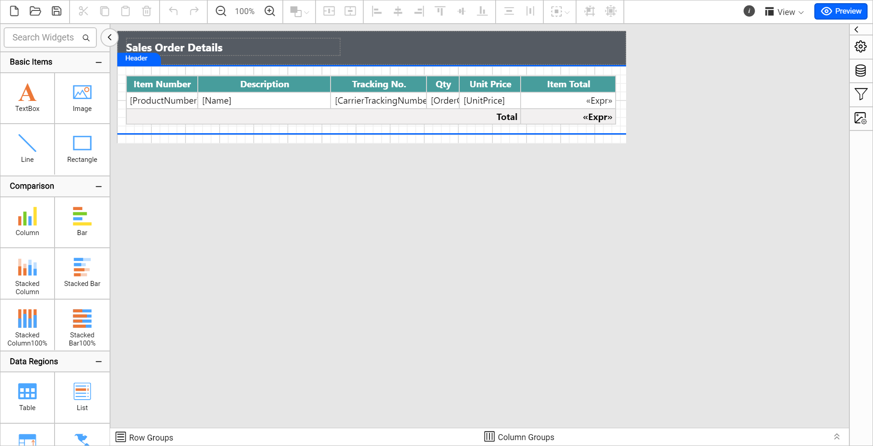This screenshot has width=873, height=446.
Task: Align selected items to middle
Action: (462, 11)
